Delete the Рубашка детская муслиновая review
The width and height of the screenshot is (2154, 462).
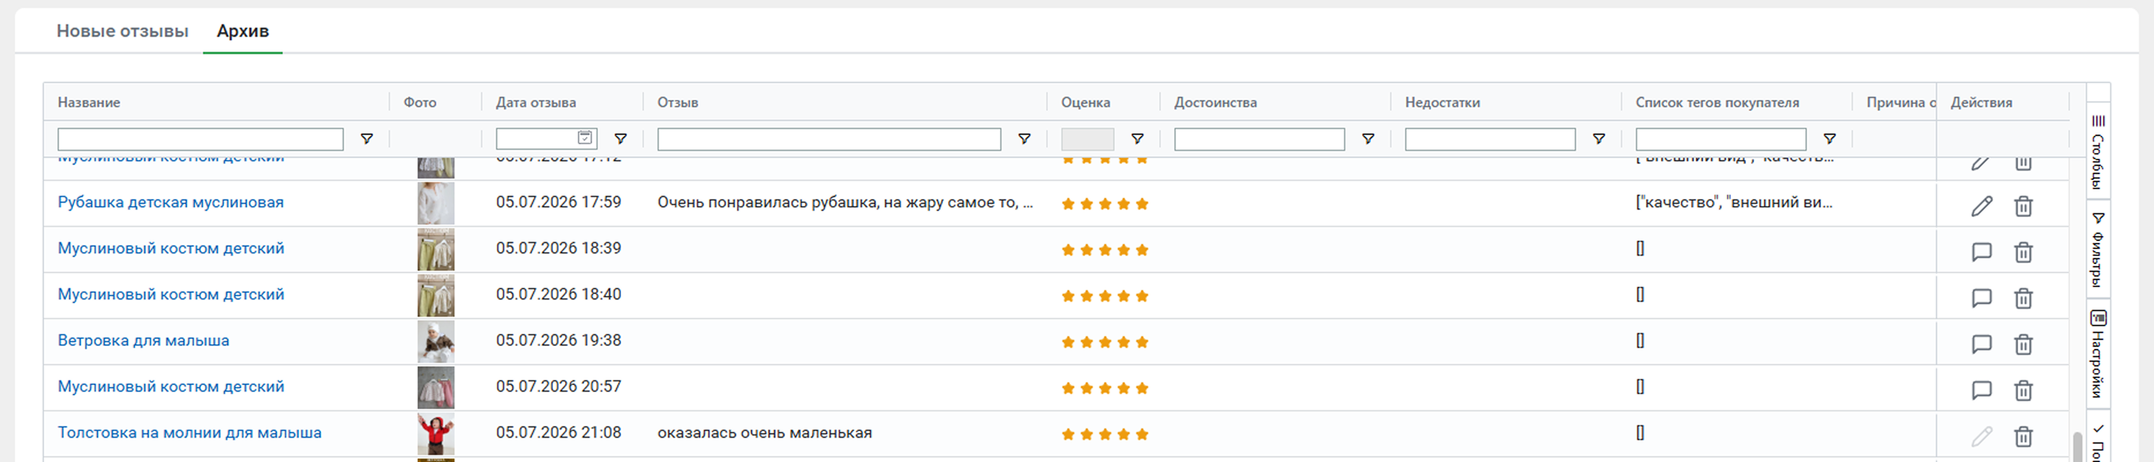[x=2024, y=206]
